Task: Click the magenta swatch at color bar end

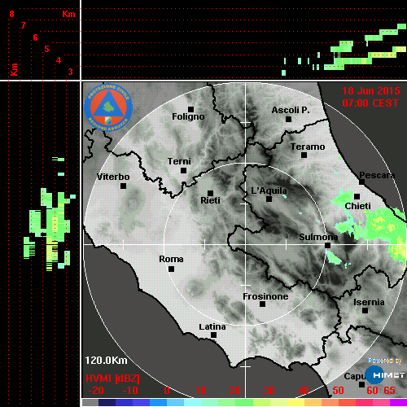Action: tap(398, 402)
